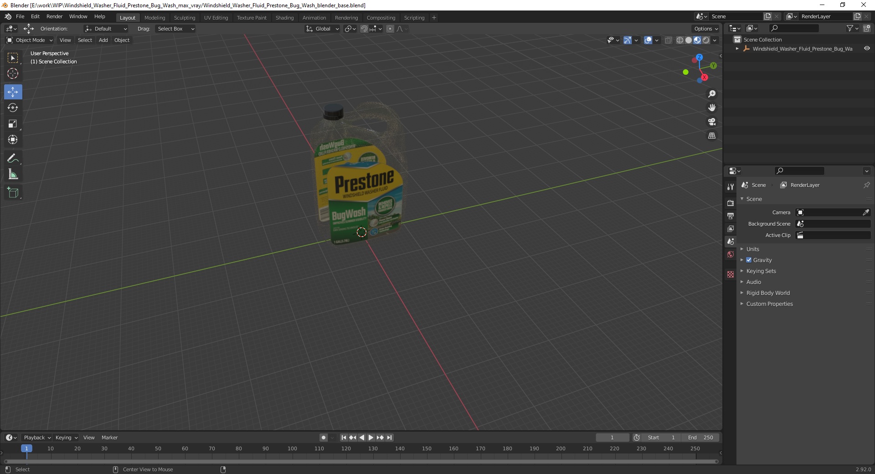The image size is (875, 474).
Task: Toggle auto keying record button
Action: pyautogui.click(x=324, y=438)
